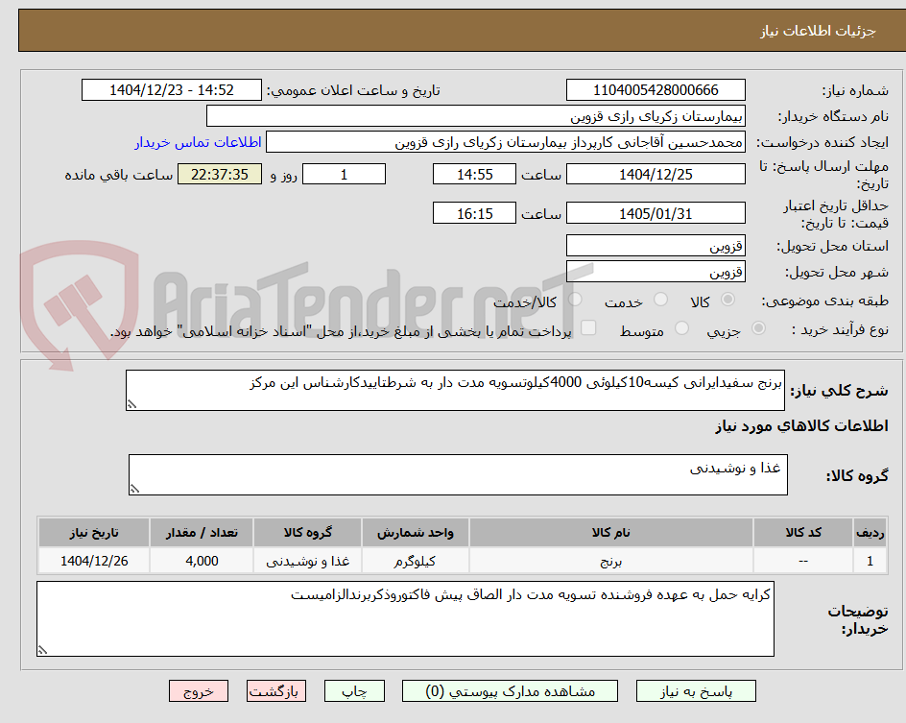906x723 pixels.
Task: Click the deadline date 1404/12/25 field
Action: coord(656,174)
